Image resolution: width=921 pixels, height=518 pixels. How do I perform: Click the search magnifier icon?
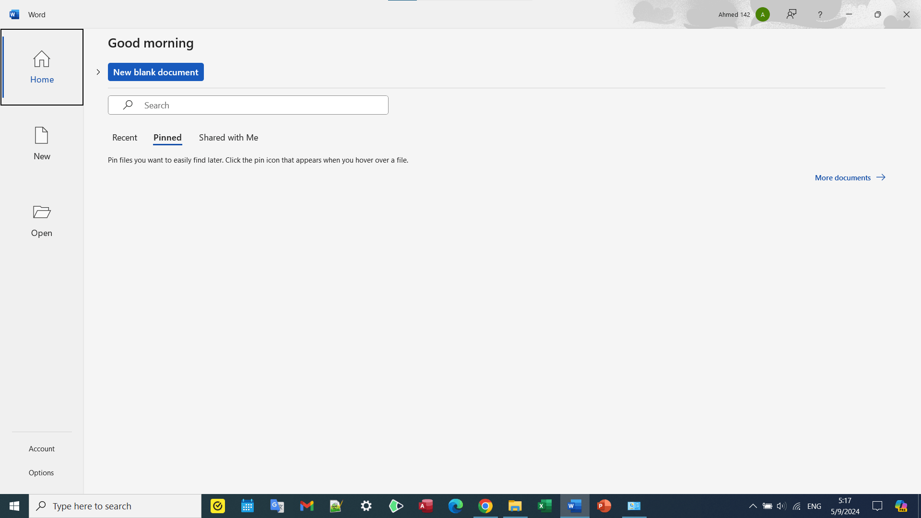pos(128,105)
